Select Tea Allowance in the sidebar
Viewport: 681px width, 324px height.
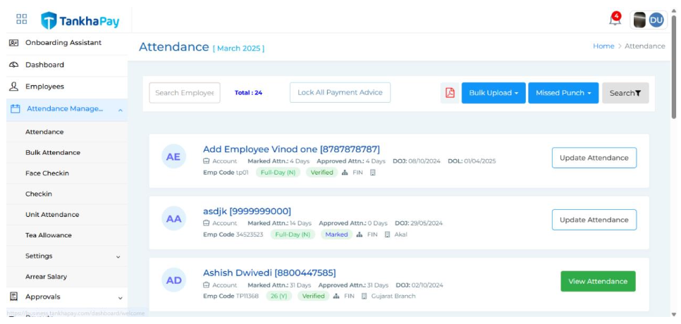click(49, 235)
